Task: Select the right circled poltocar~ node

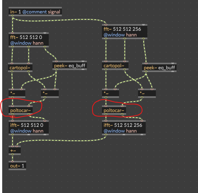Action: 114,110
